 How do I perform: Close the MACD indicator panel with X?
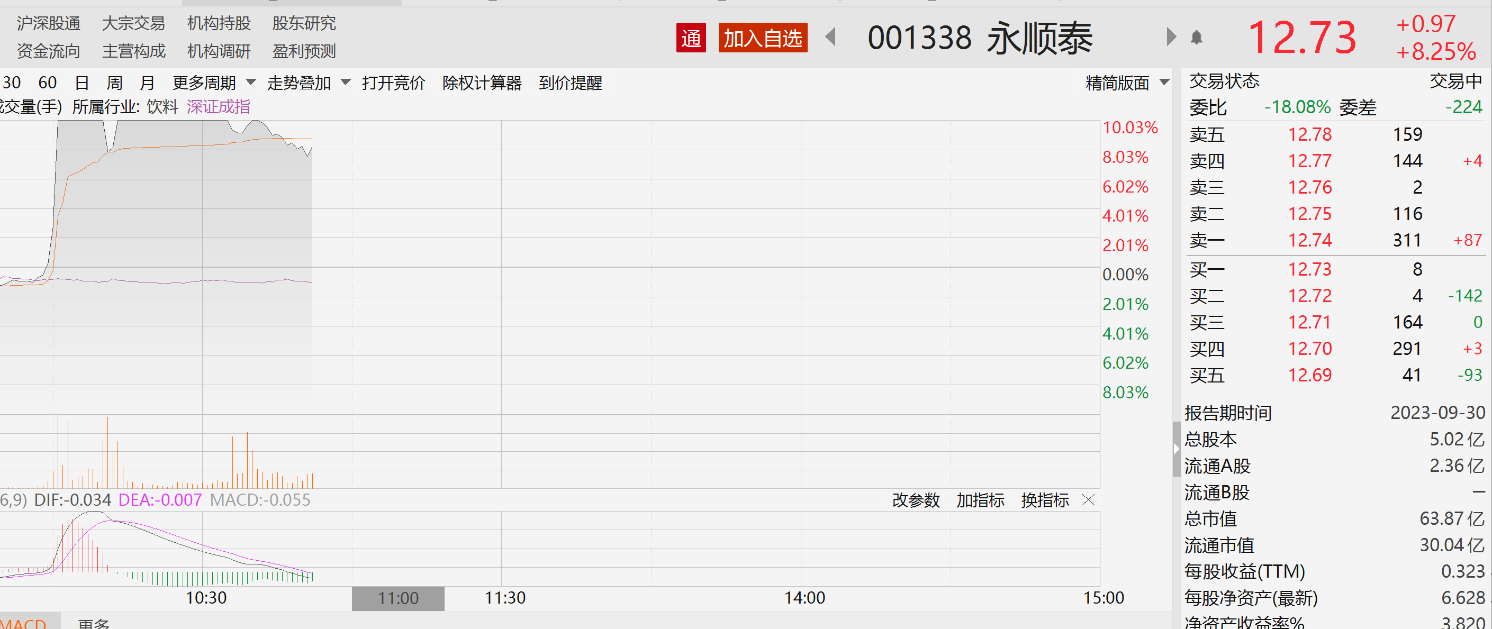1088,500
